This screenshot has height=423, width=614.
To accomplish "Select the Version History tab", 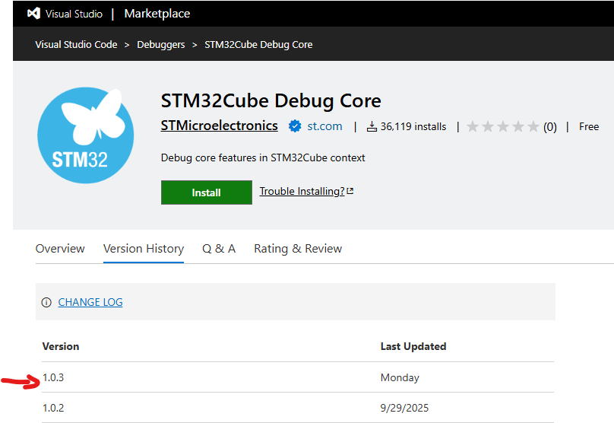I will click(144, 249).
